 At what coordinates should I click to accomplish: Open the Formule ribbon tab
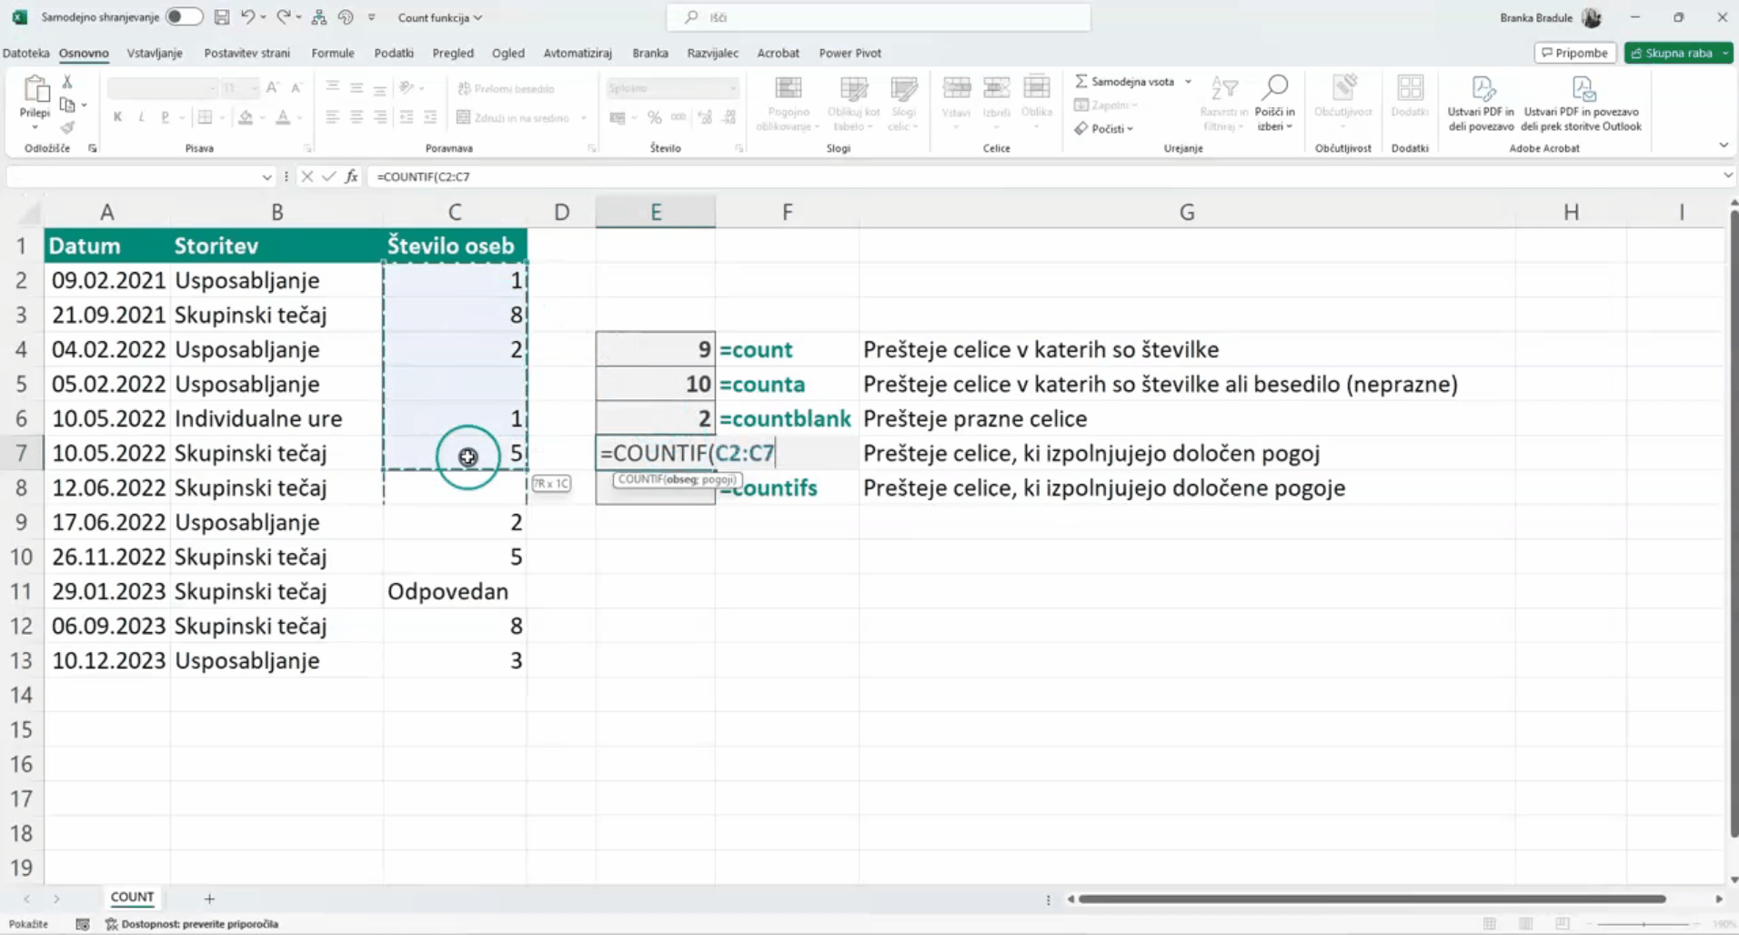(x=333, y=53)
